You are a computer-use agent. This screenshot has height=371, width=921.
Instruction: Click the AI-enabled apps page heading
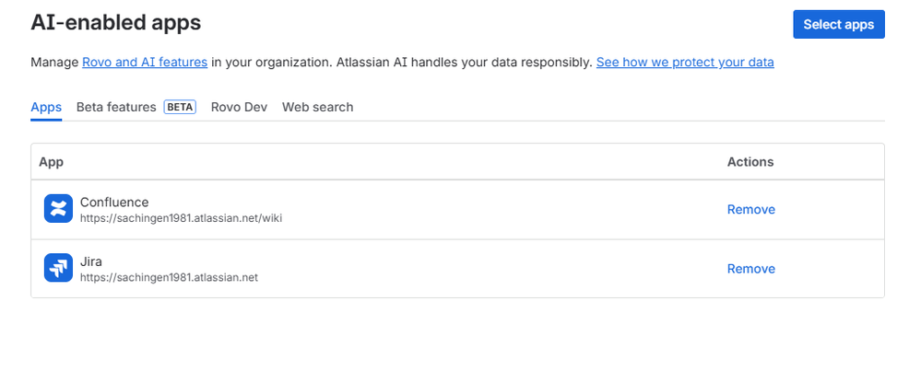(115, 22)
